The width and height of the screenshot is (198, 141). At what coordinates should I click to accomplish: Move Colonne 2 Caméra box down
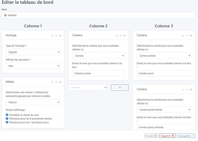click(x=121, y=36)
